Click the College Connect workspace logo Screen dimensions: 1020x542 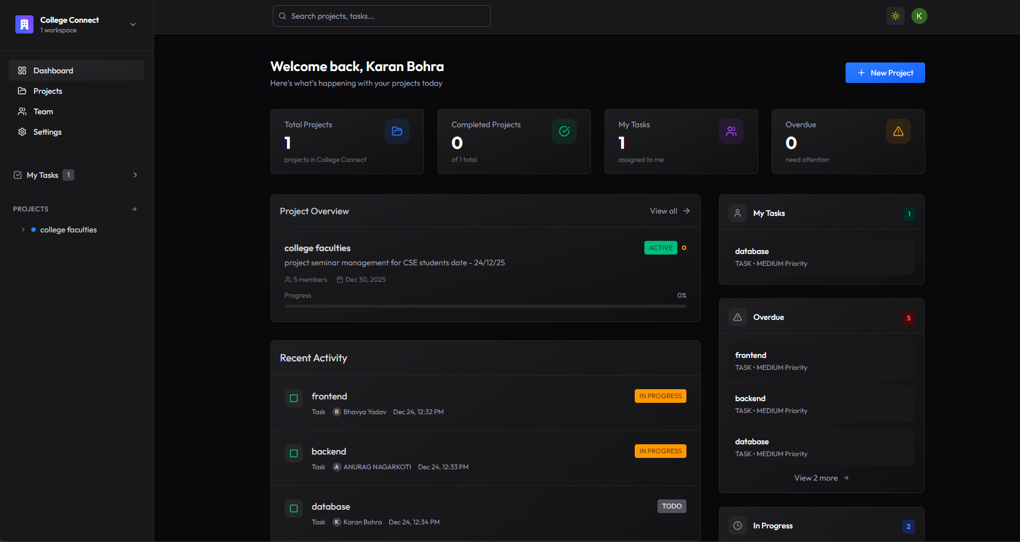24,24
